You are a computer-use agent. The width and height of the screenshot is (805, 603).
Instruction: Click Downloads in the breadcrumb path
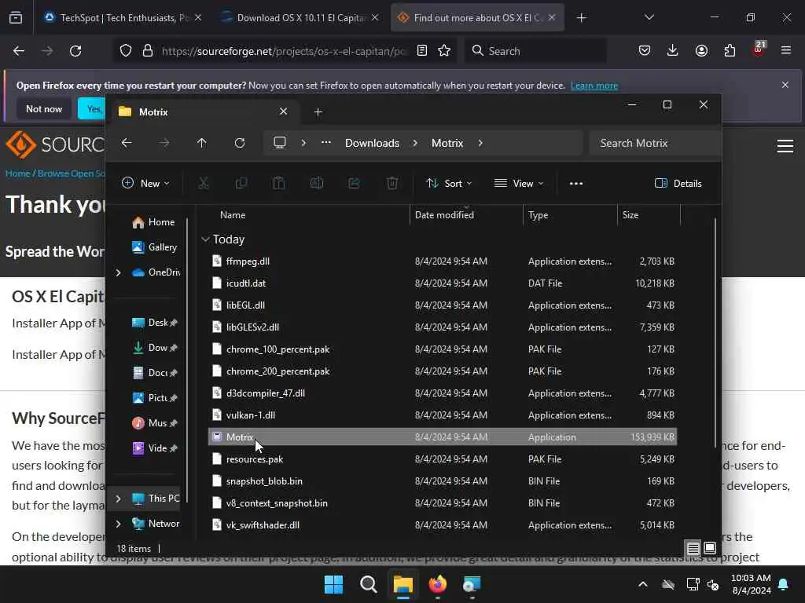pyautogui.click(x=372, y=143)
